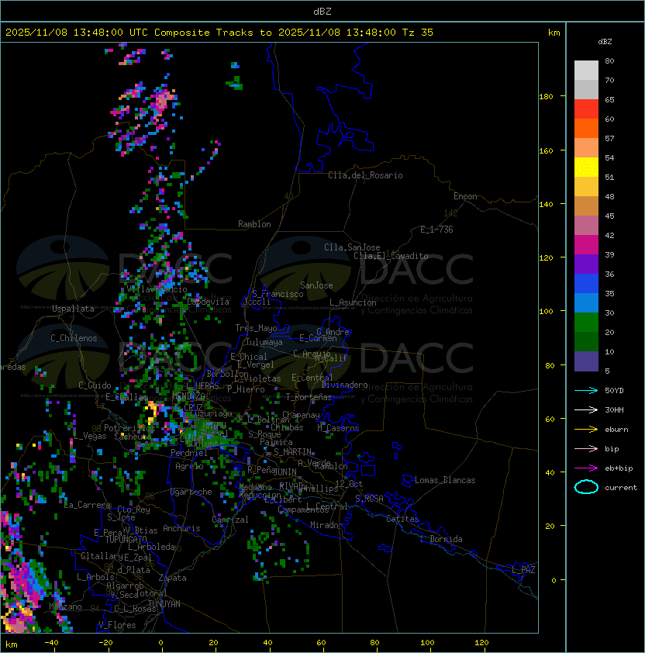Viewport: 645px width, 653px height.
Task: Click the 'La_Carrera' place label
Action: [88, 505]
